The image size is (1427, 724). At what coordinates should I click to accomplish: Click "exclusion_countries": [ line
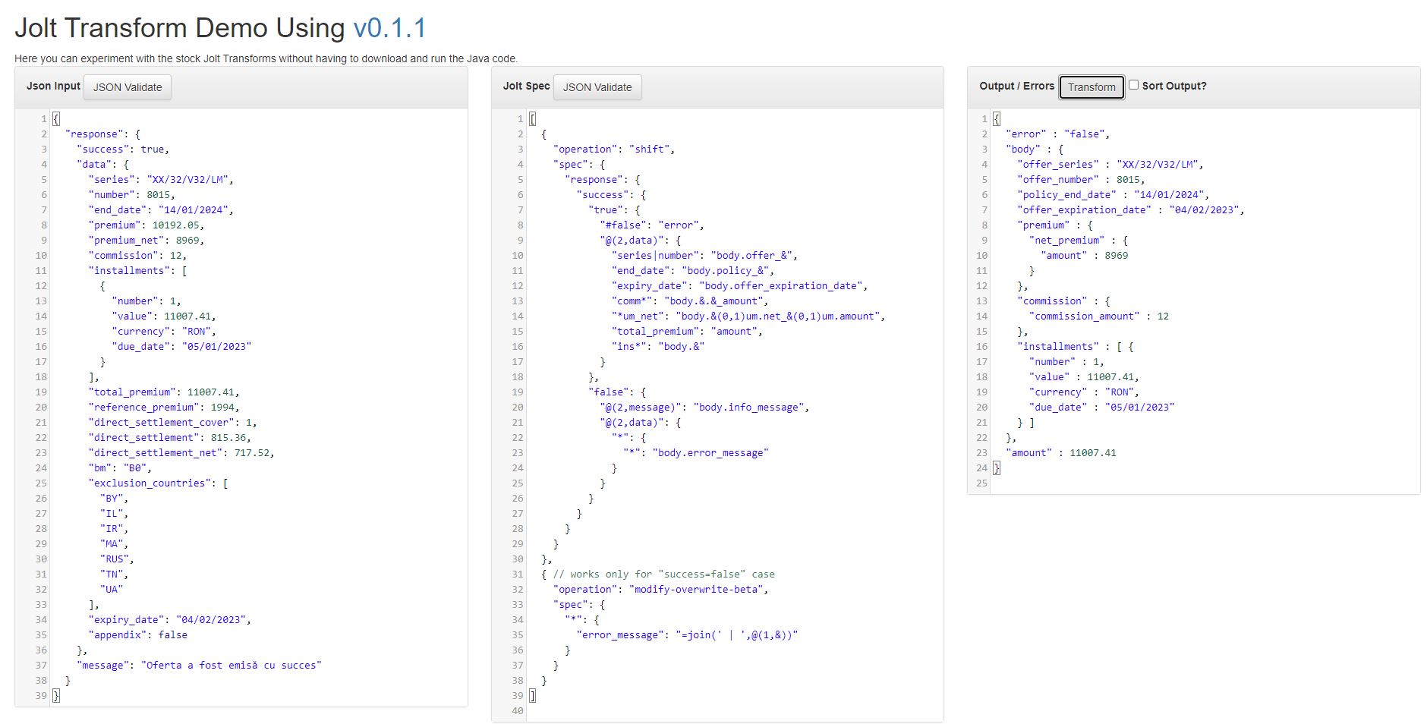(158, 483)
